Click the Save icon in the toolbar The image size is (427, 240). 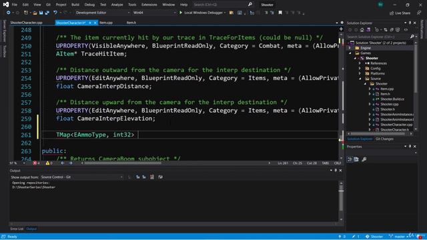tap(41, 13)
